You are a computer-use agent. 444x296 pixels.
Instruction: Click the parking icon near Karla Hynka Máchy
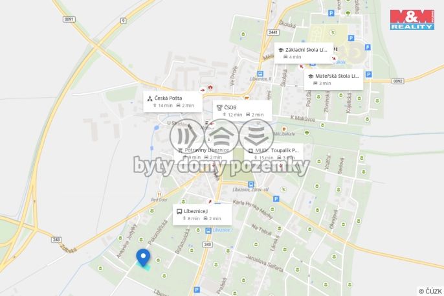(276, 199)
